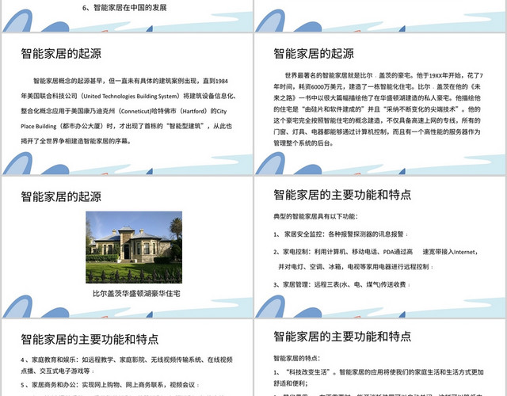Click item "1、家居安全监控"
Screen dimensions: 507x396
[x=341, y=234]
